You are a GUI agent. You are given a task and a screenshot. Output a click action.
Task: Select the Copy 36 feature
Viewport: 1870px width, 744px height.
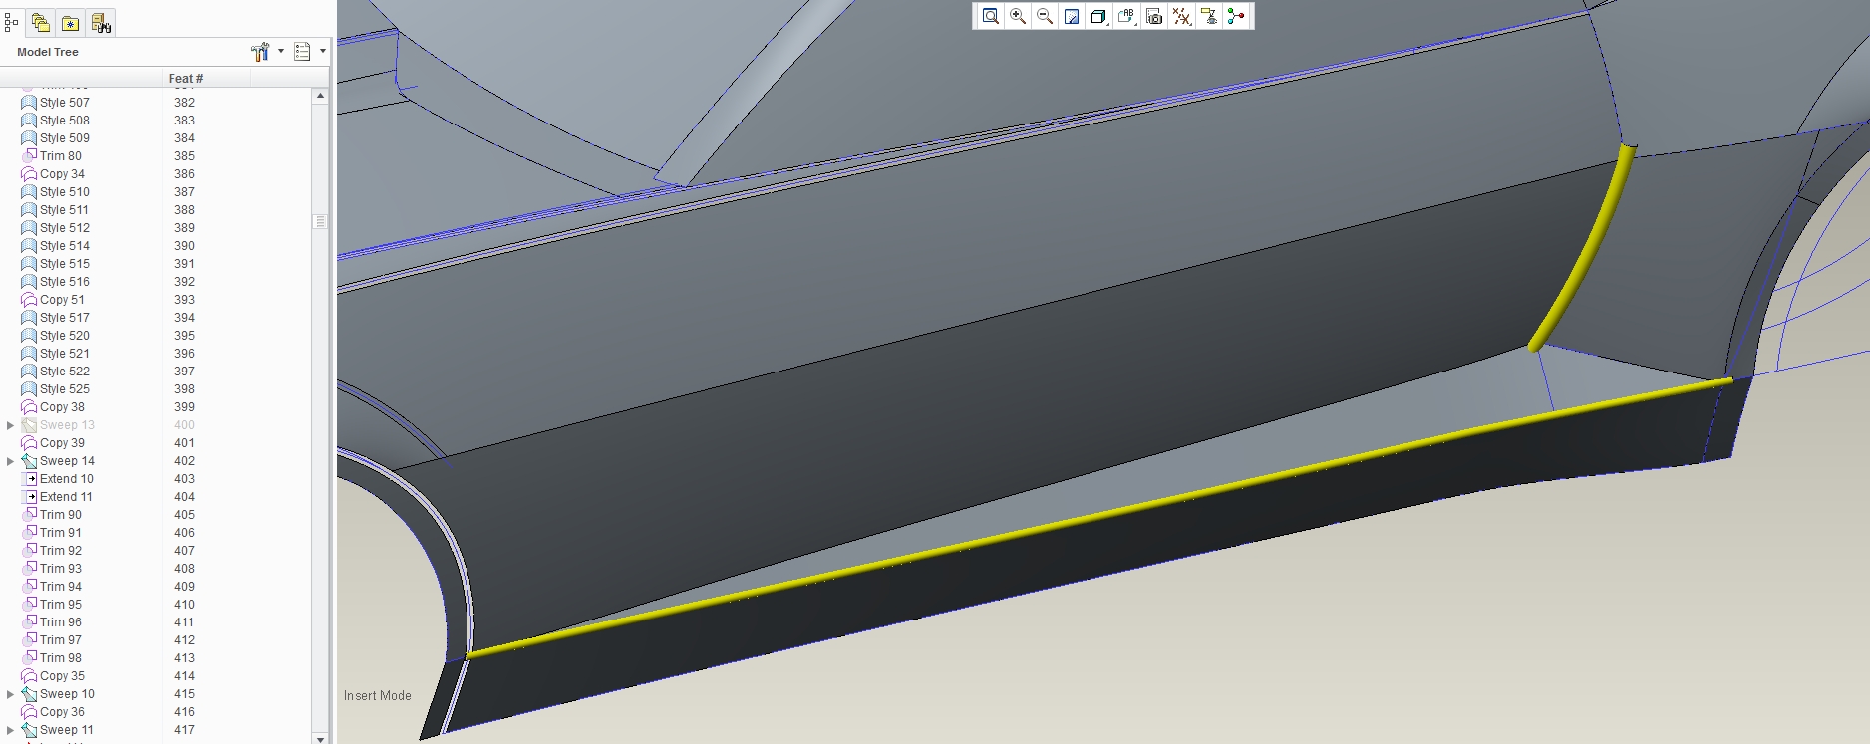coord(62,712)
